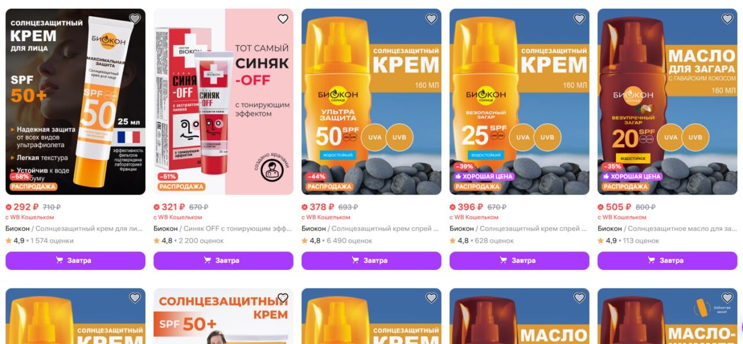Image resolution: width=743 pixels, height=344 pixels.
Task: Add the Биокон face cream SPF 50+ to favorites
Action: [135, 19]
